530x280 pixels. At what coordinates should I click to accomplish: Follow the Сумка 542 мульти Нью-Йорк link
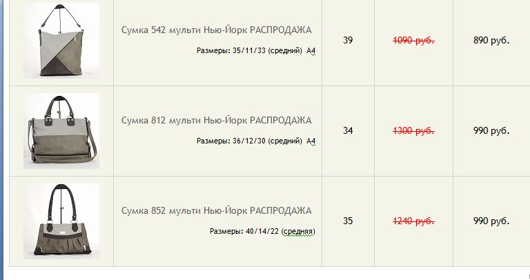(x=216, y=30)
